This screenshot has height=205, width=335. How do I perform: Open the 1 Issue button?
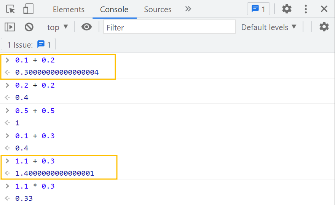coord(28,45)
